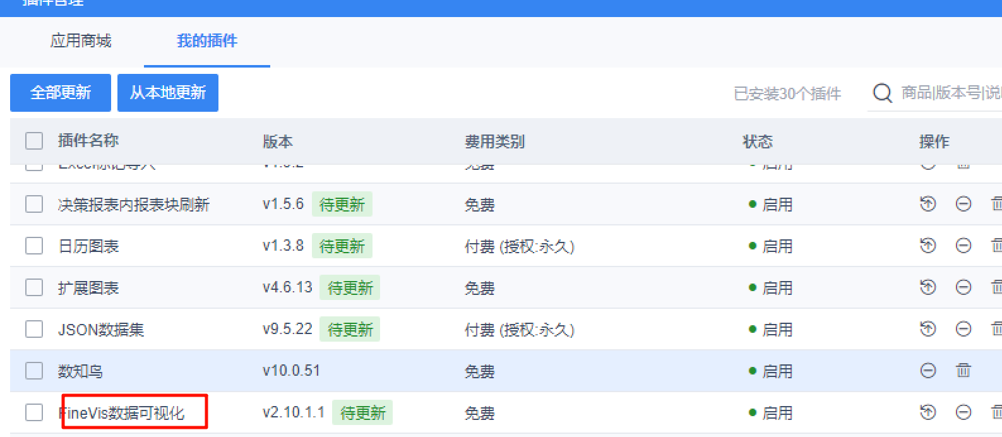
Task: Click the 版本 column header
Action: coord(278,141)
